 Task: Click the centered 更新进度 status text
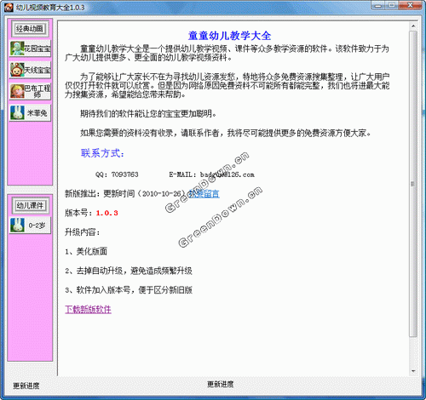(221, 384)
